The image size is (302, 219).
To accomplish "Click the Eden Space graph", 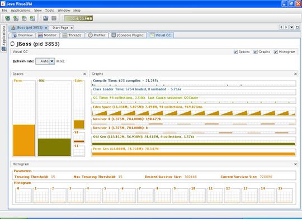I will [x=194, y=113].
